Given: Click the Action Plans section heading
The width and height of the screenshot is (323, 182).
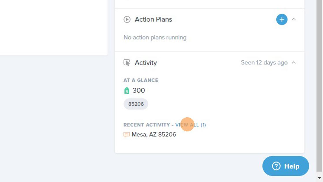Looking at the screenshot, I should point(153,19).
